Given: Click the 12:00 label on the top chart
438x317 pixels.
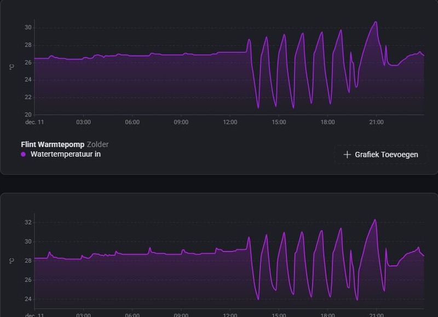Looking at the screenshot, I should [230, 122].
